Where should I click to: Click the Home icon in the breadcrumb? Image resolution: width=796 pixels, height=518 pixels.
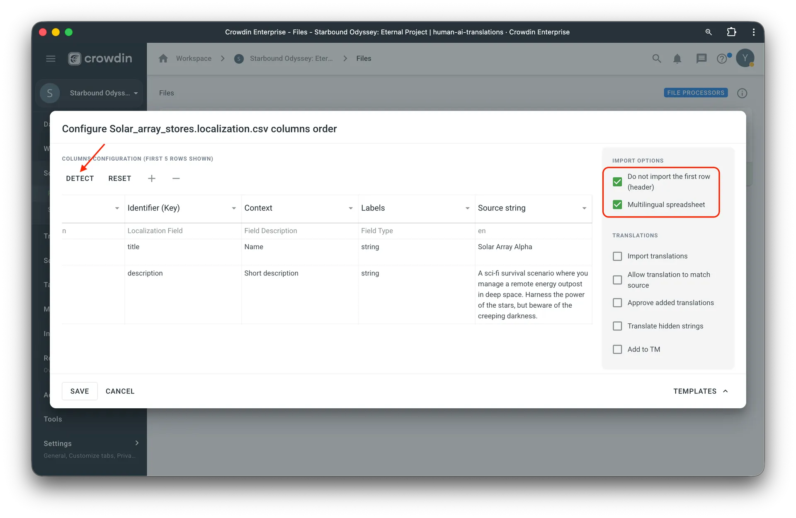(x=163, y=58)
